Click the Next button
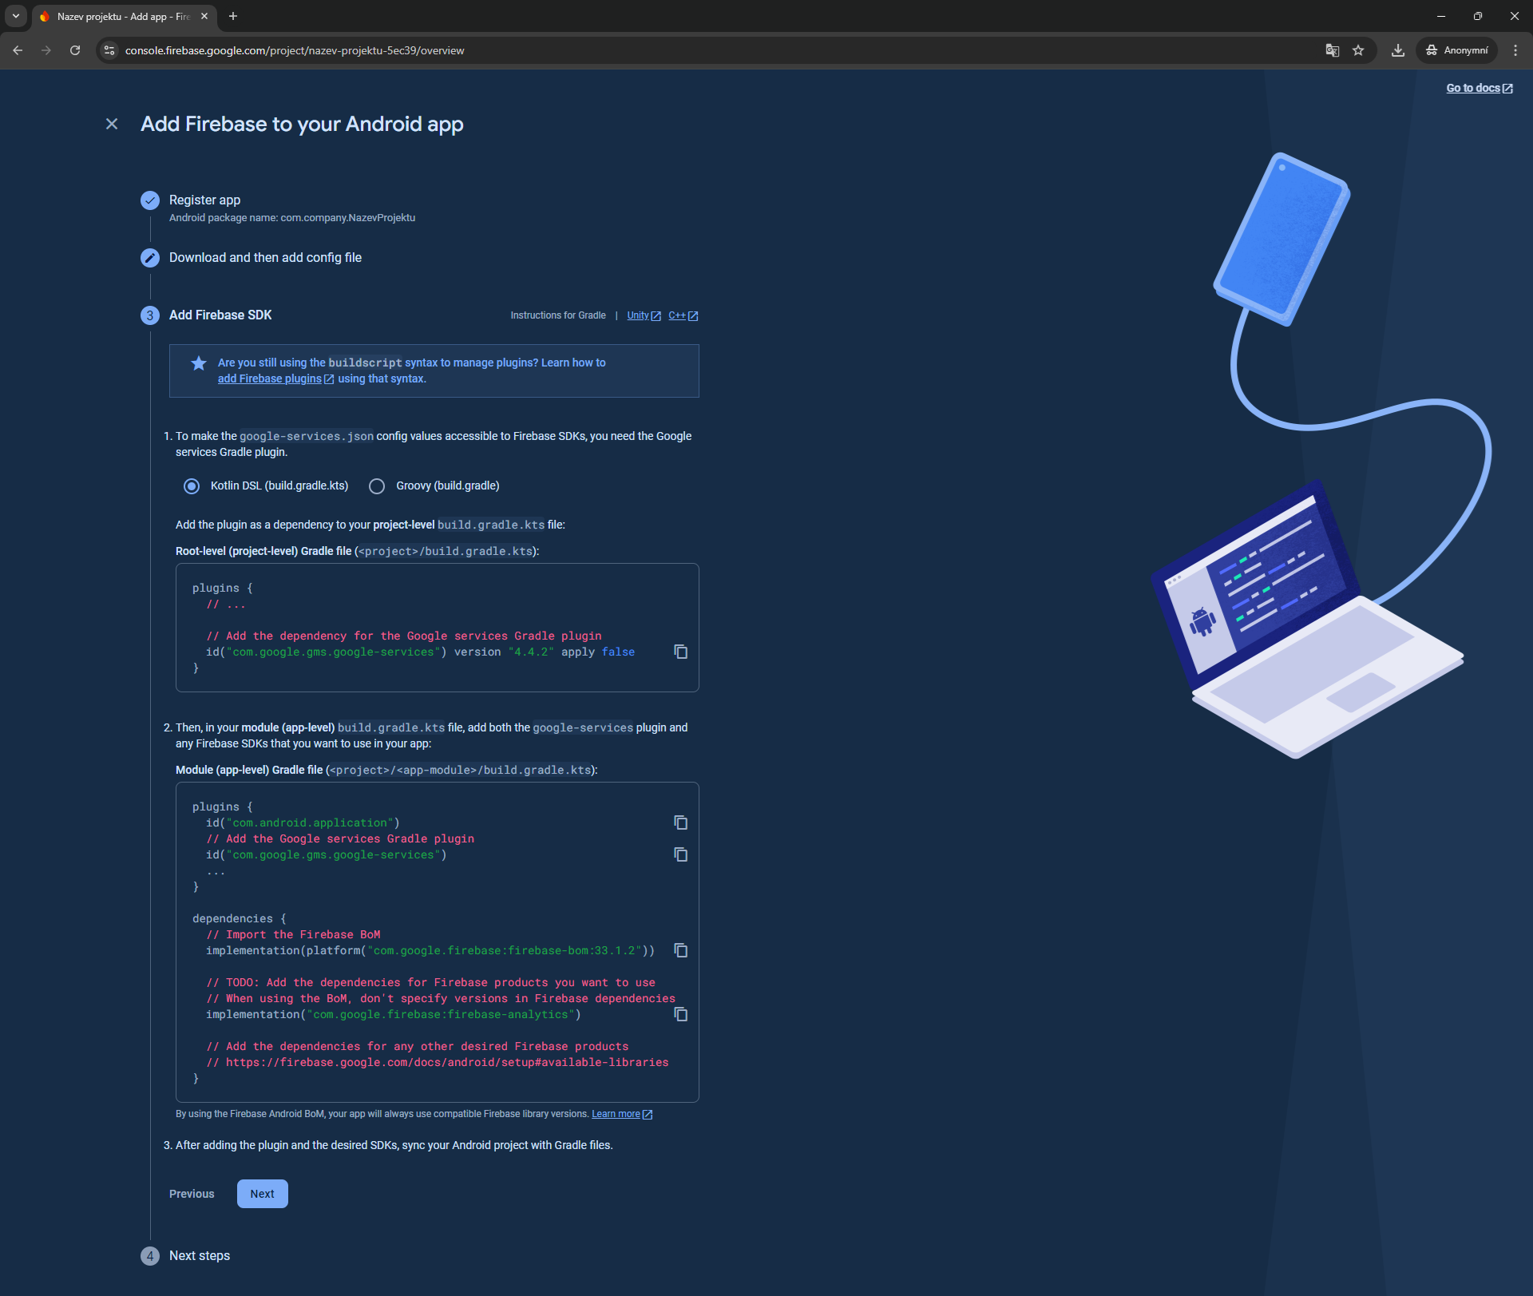The image size is (1533, 1296). click(x=262, y=1194)
